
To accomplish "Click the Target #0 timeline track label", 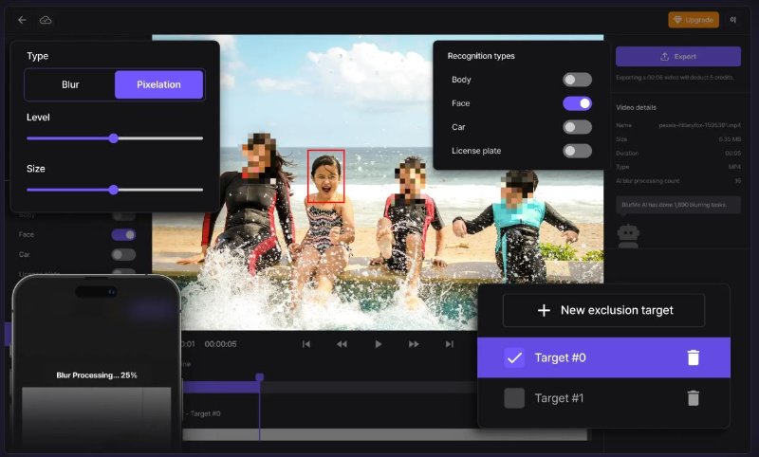I will pyautogui.click(x=203, y=413).
